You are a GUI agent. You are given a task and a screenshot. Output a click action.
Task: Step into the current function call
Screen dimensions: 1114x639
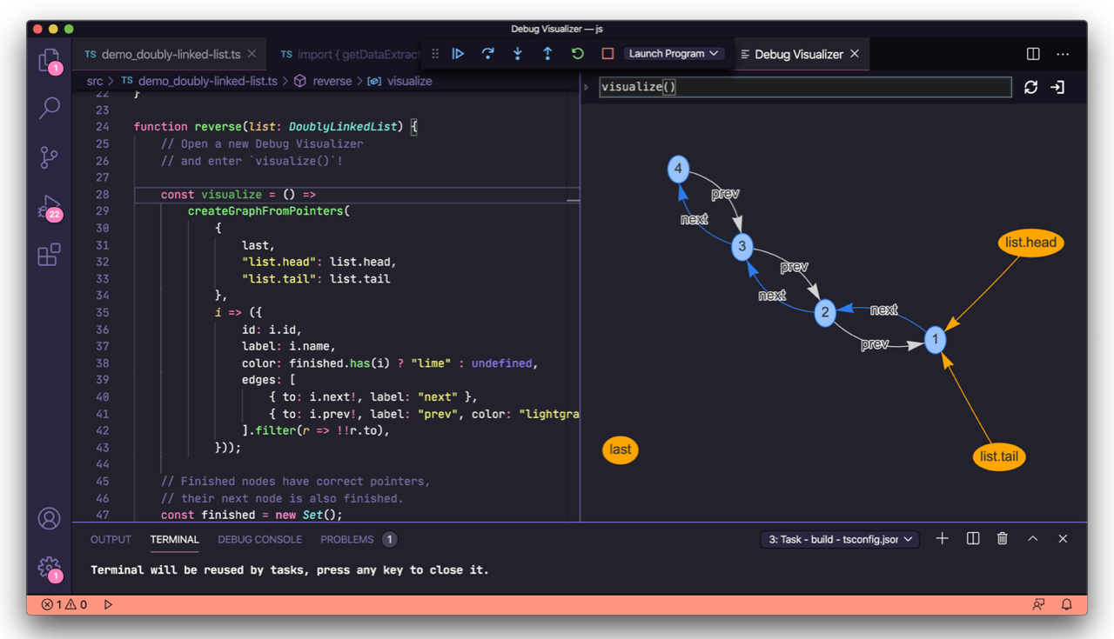[x=518, y=53]
